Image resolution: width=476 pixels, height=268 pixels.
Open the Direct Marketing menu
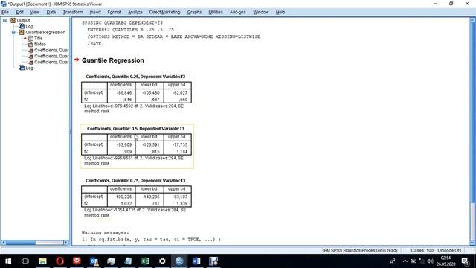(164, 12)
